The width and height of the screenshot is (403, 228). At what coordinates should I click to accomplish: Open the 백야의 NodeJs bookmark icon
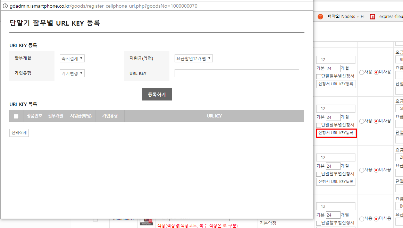[x=320, y=16]
